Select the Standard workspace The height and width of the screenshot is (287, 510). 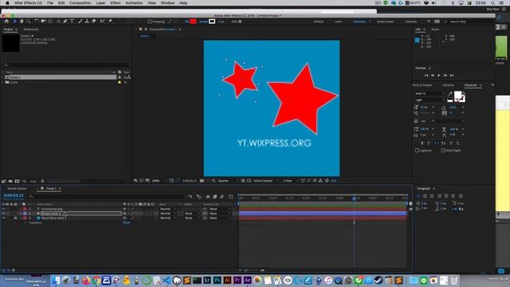[x=359, y=22]
